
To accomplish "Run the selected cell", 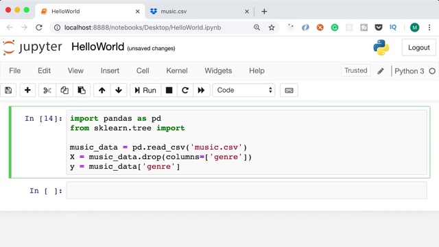I will (x=145, y=90).
